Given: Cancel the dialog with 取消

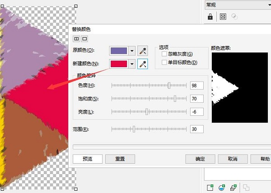Looking at the screenshot, I should (x=233, y=159).
